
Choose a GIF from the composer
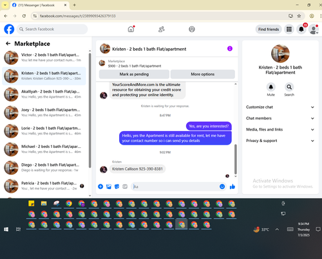pos(125,186)
